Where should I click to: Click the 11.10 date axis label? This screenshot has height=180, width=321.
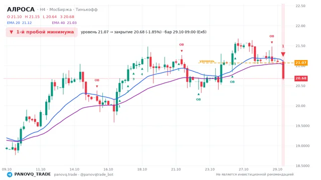tap(40, 169)
